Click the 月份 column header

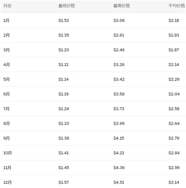click(x=7, y=6)
